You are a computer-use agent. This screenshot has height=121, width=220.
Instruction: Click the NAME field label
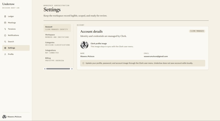tap(82, 53)
